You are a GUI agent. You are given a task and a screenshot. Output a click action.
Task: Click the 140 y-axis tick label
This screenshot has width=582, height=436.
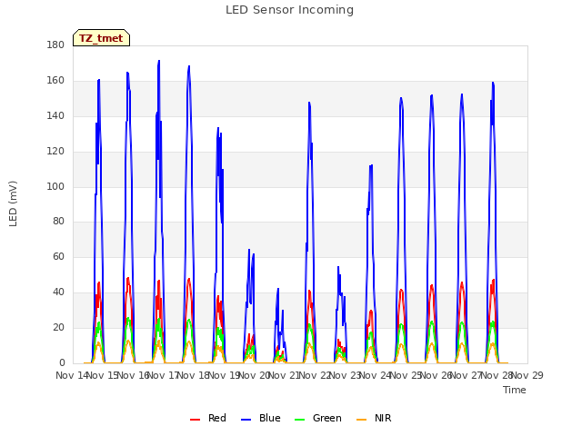55,115
